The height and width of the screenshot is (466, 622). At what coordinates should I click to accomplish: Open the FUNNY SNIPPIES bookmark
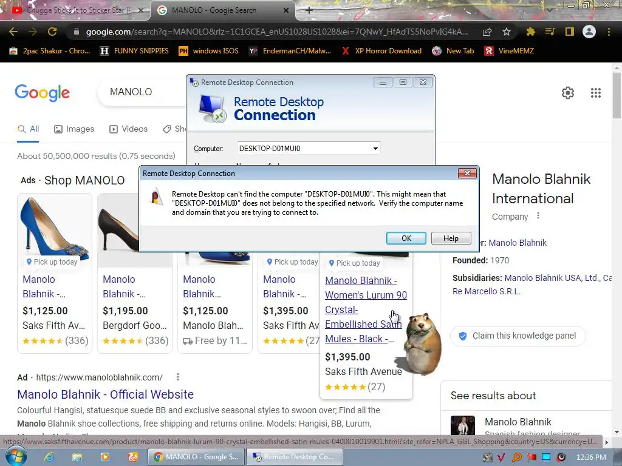click(134, 51)
